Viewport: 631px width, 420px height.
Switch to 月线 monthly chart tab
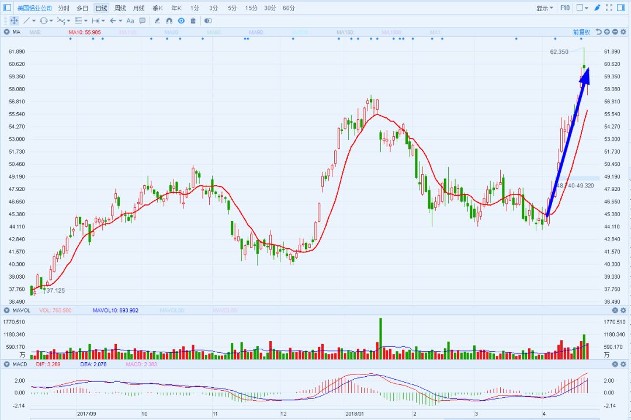tap(138, 8)
